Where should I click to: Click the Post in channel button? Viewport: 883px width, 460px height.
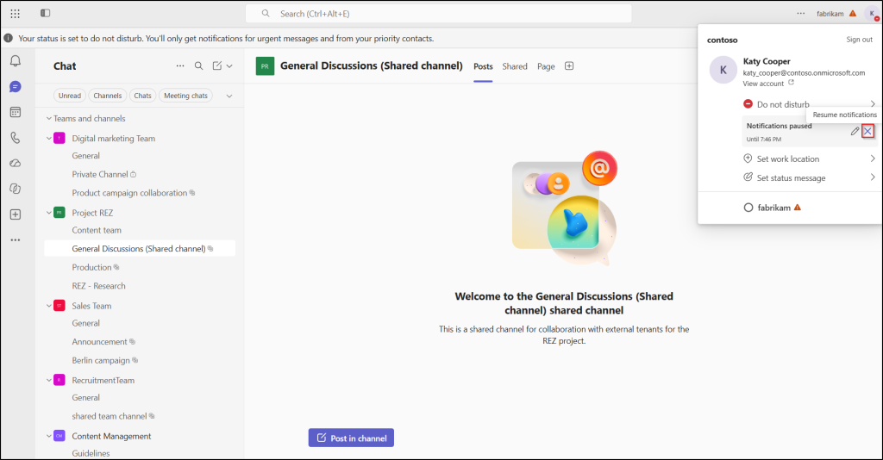point(352,438)
